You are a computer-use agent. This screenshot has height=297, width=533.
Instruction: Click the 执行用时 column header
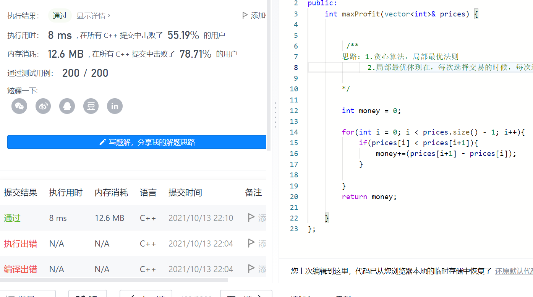pos(66,192)
